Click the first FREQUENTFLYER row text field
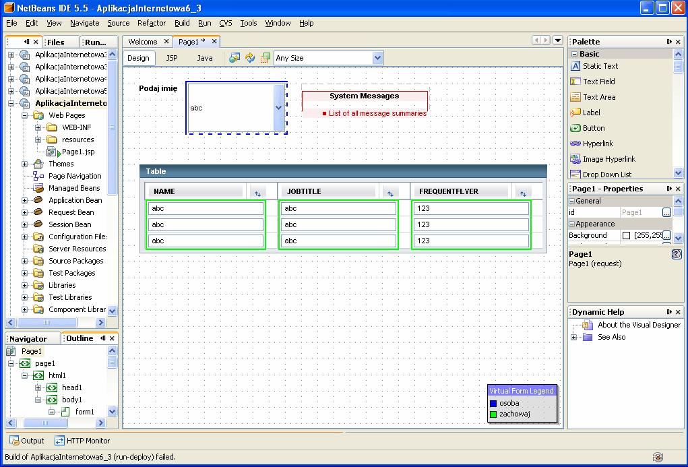 [x=471, y=208]
